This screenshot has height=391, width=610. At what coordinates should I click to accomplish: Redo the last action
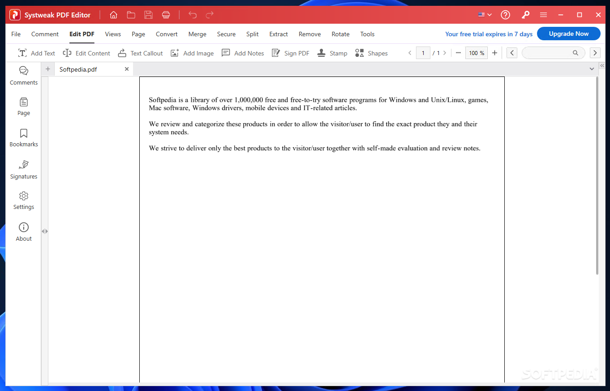210,15
